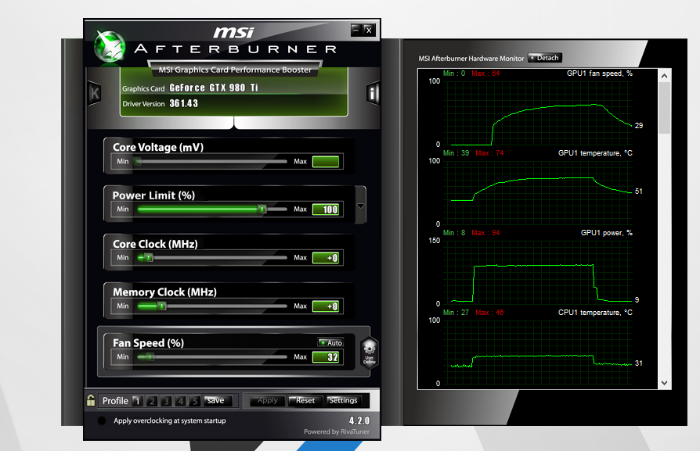
Task: Click the Memory Clock +0 value field
Action: [326, 306]
